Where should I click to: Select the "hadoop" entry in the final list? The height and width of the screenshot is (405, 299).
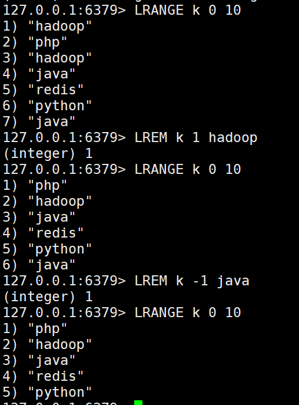point(47,344)
